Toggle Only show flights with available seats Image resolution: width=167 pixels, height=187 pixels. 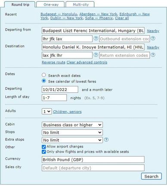(x=44, y=152)
